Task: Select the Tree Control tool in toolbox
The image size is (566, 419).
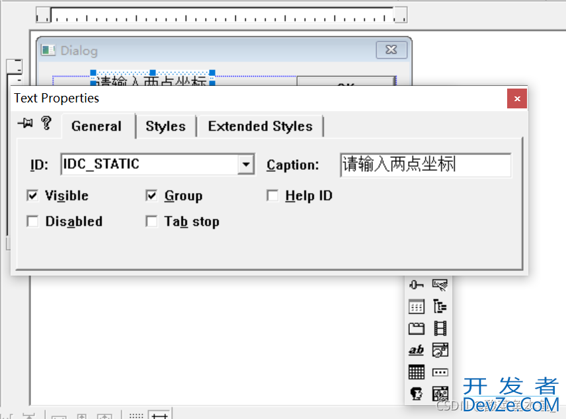Action: pyautogui.click(x=440, y=307)
